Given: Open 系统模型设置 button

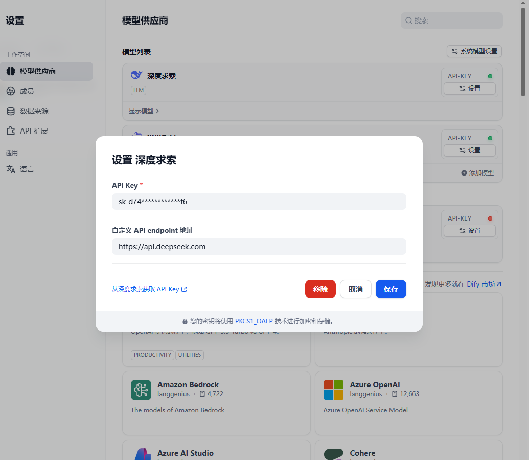Looking at the screenshot, I should point(474,51).
